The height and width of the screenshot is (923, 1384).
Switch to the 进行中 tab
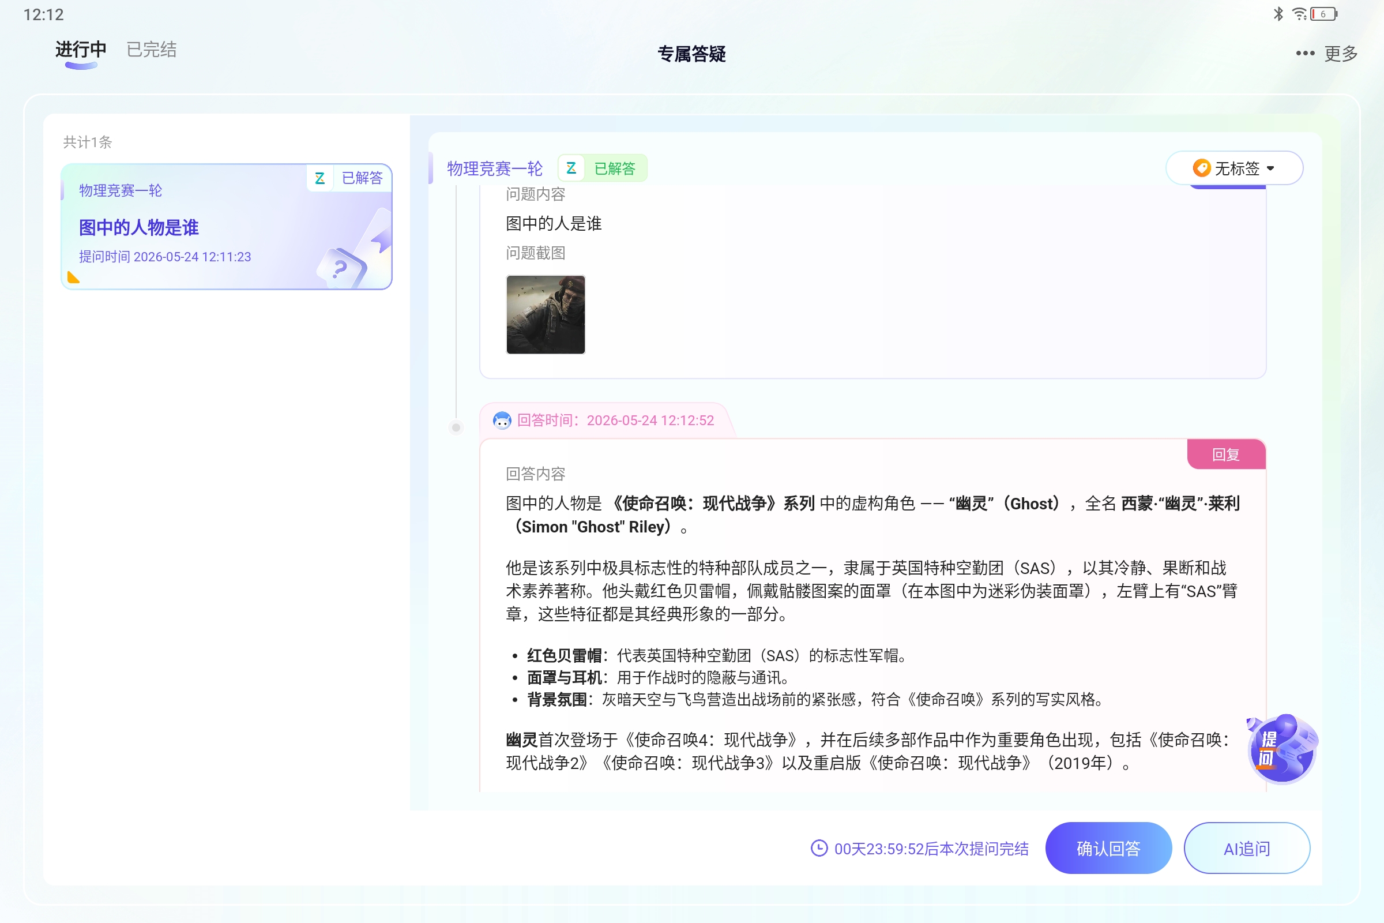click(x=81, y=50)
